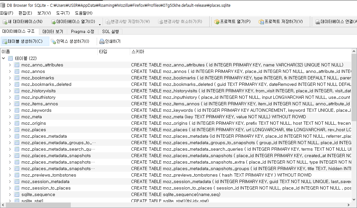Expand the moz_origins table node
This screenshot has height=208, width=357.
tap(10, 123)
